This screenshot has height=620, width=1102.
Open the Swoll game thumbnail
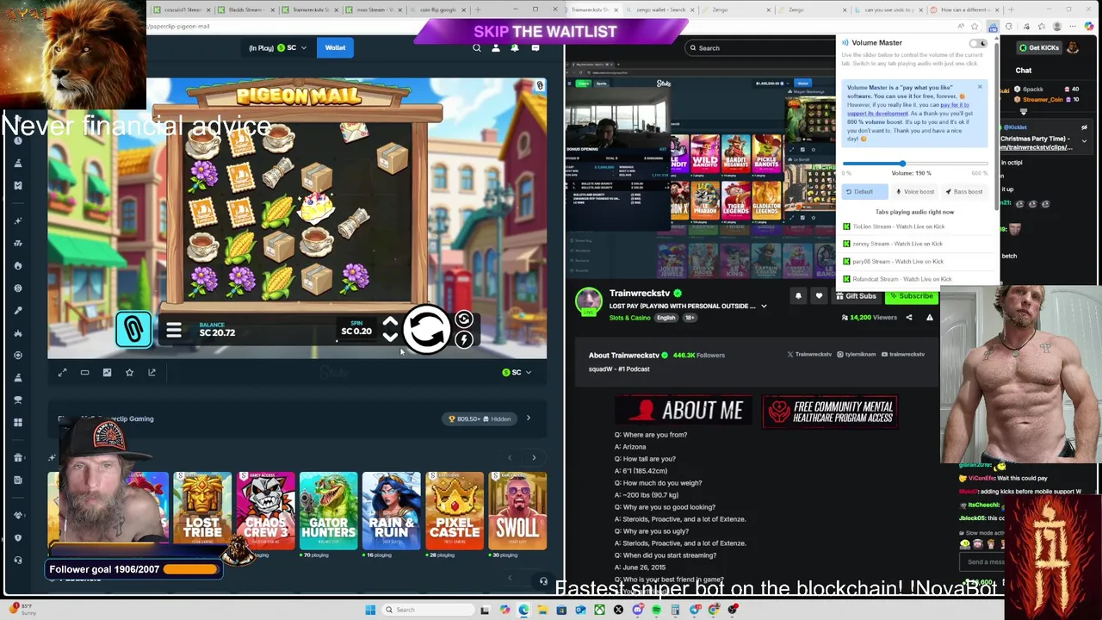[x=517, y=511]
